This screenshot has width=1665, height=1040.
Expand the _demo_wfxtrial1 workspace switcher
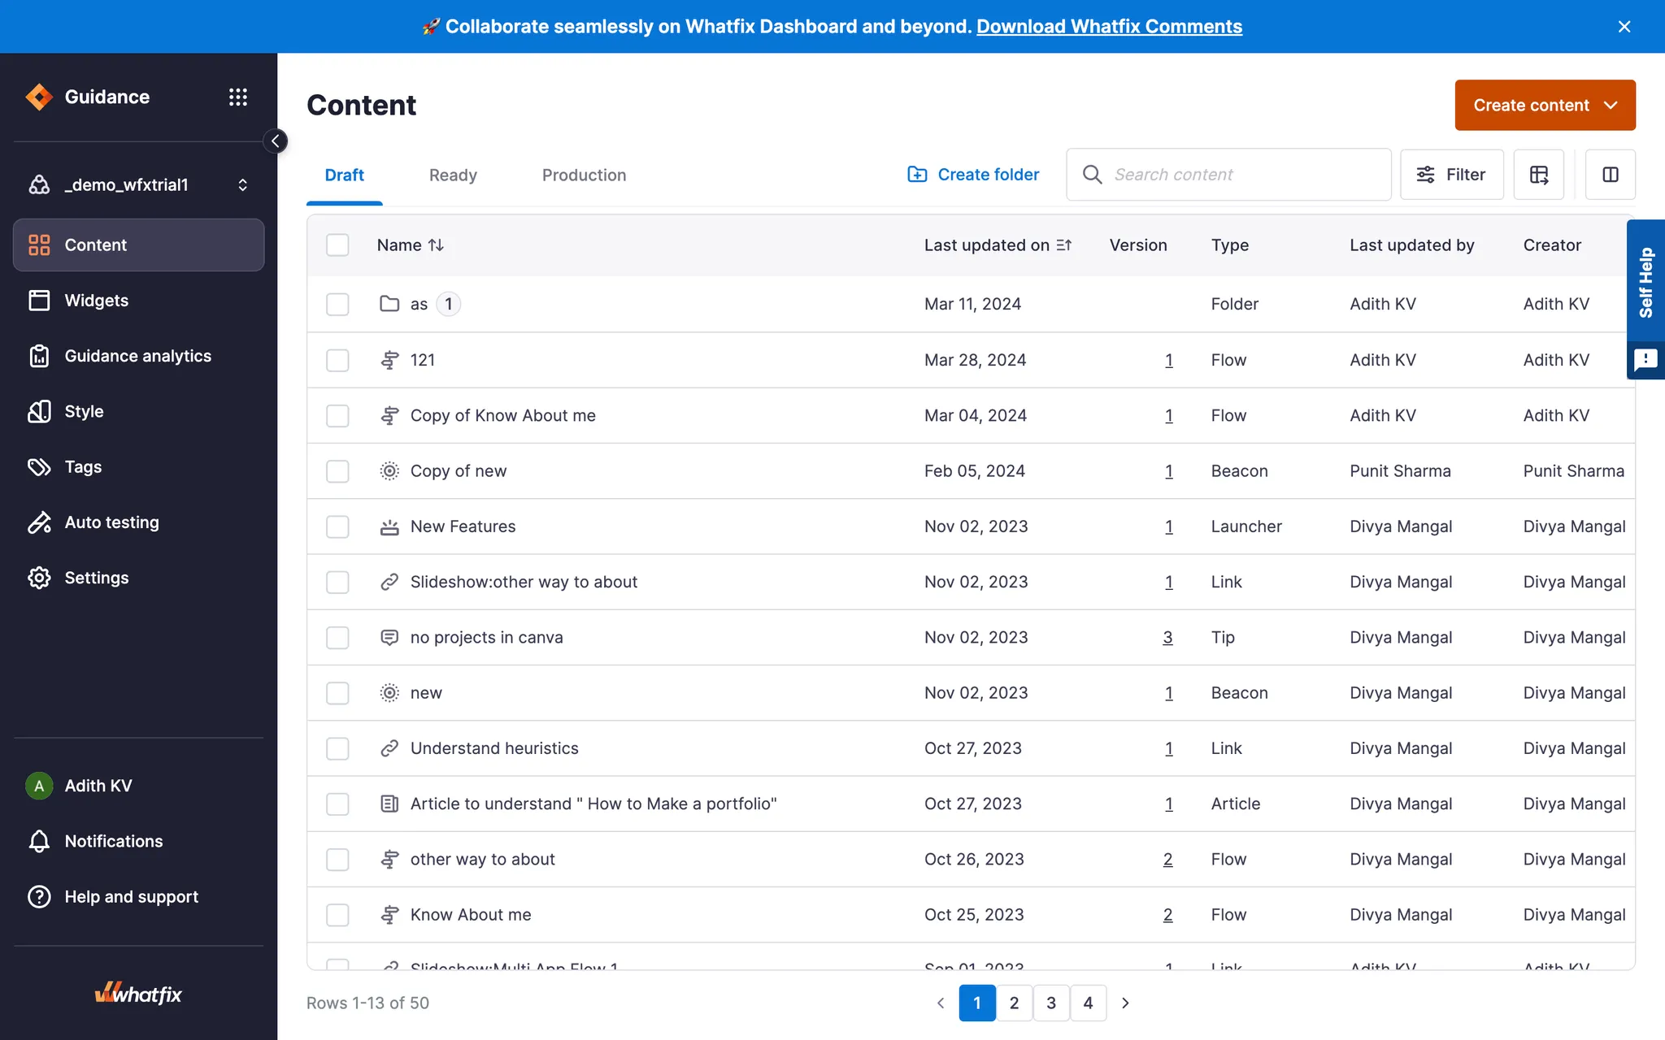[x=241, y=184]
